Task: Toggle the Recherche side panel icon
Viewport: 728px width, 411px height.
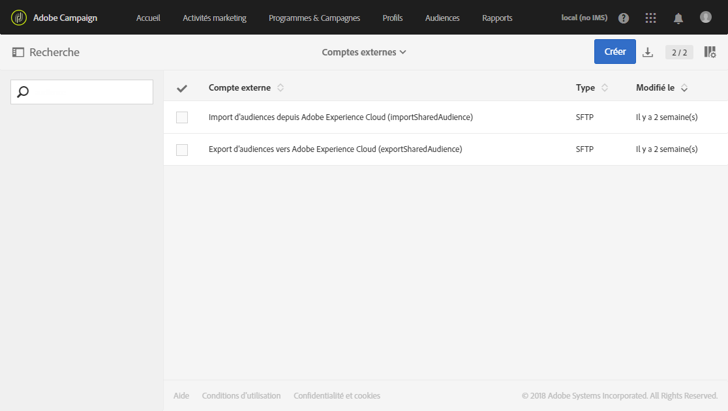Action: pos(18,52)
